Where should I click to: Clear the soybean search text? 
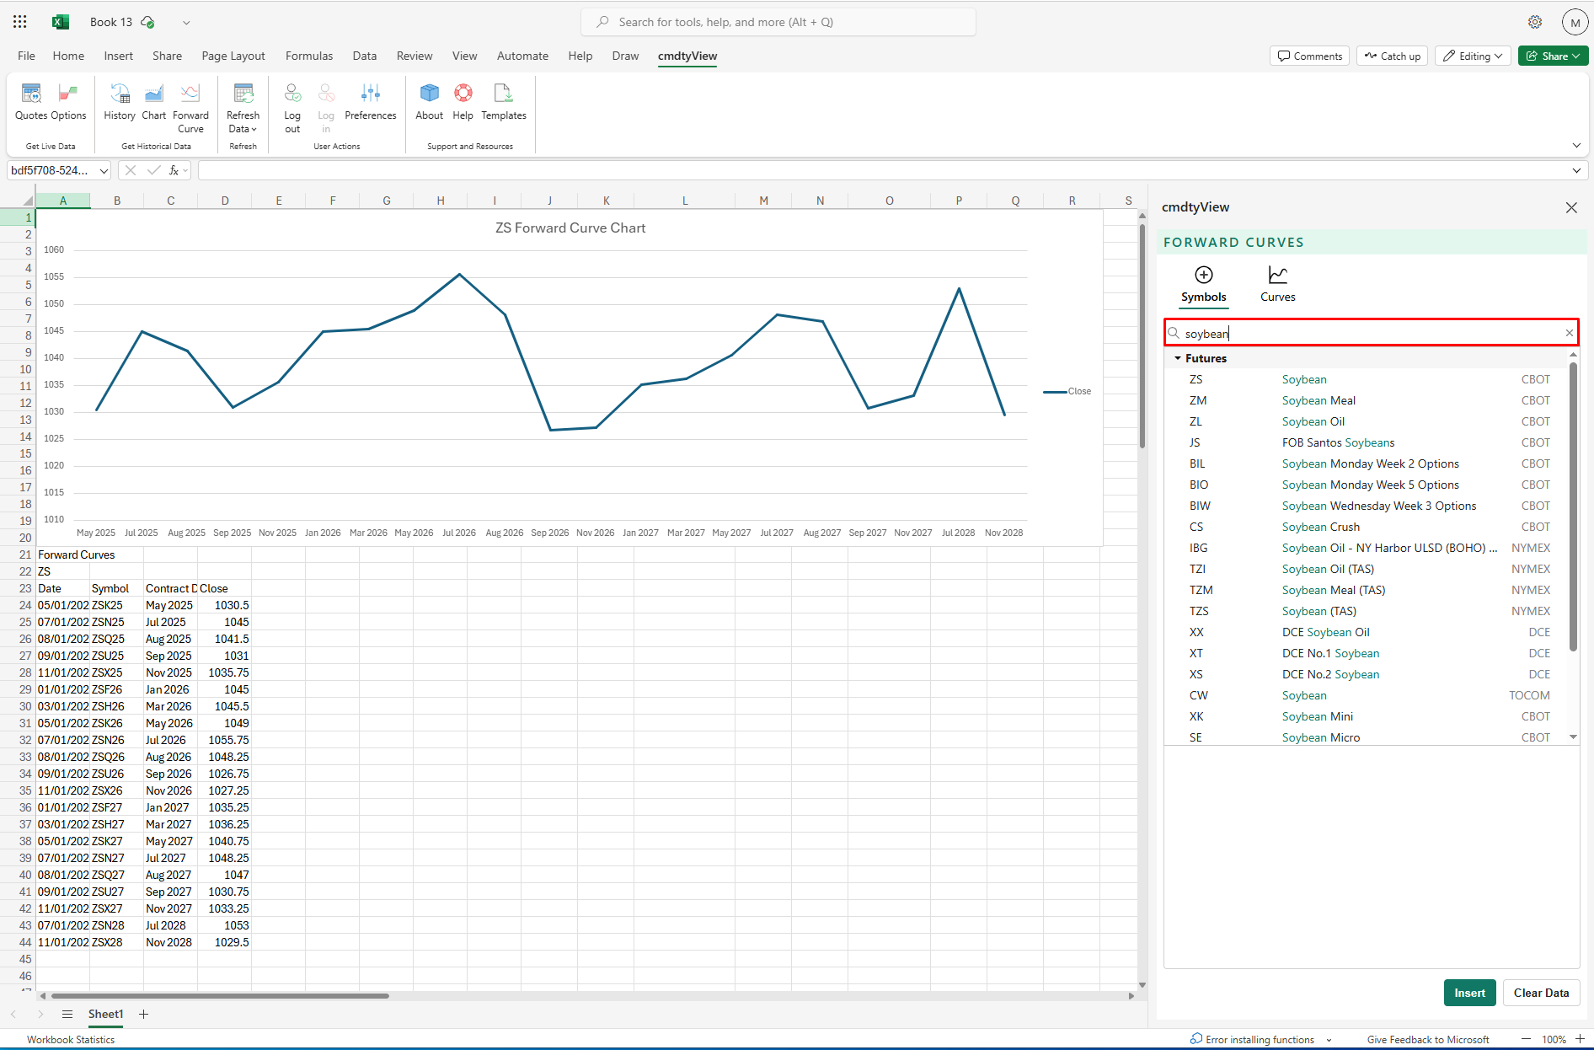1569,333
